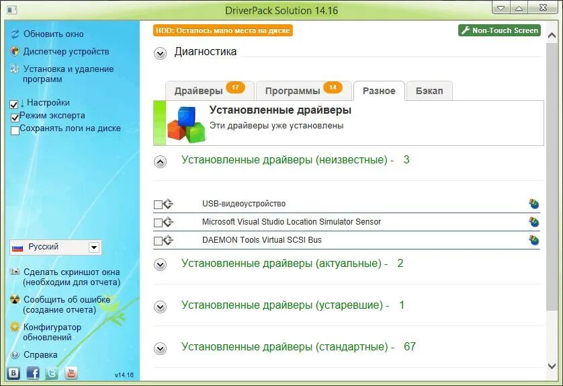
Task: Click the Справка help icon
Action: 15,355
